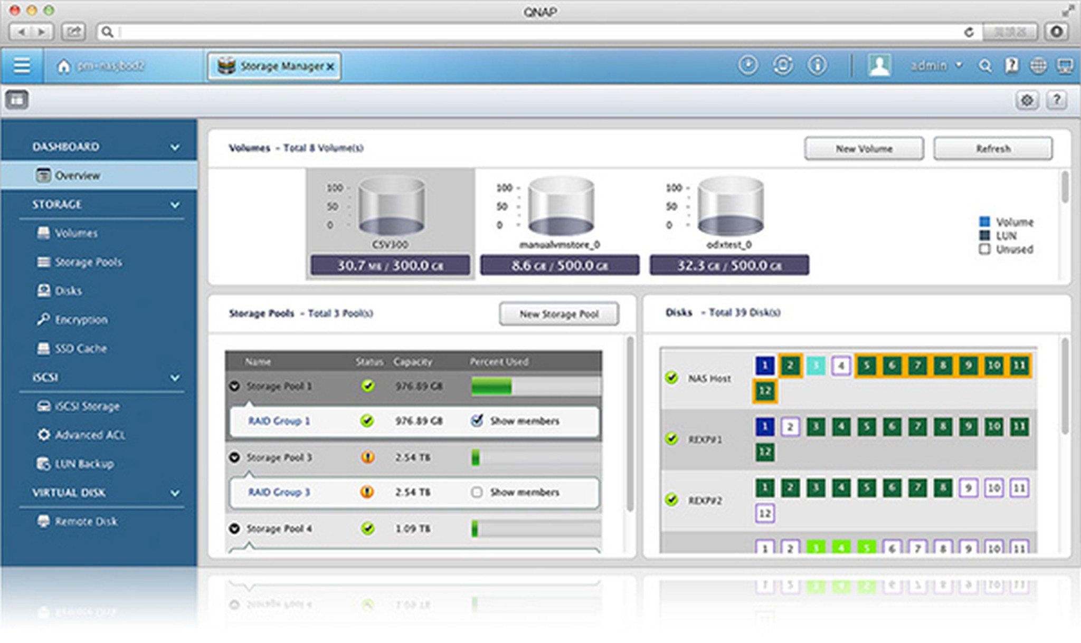Open the main hamburger menu

(22, 66)
